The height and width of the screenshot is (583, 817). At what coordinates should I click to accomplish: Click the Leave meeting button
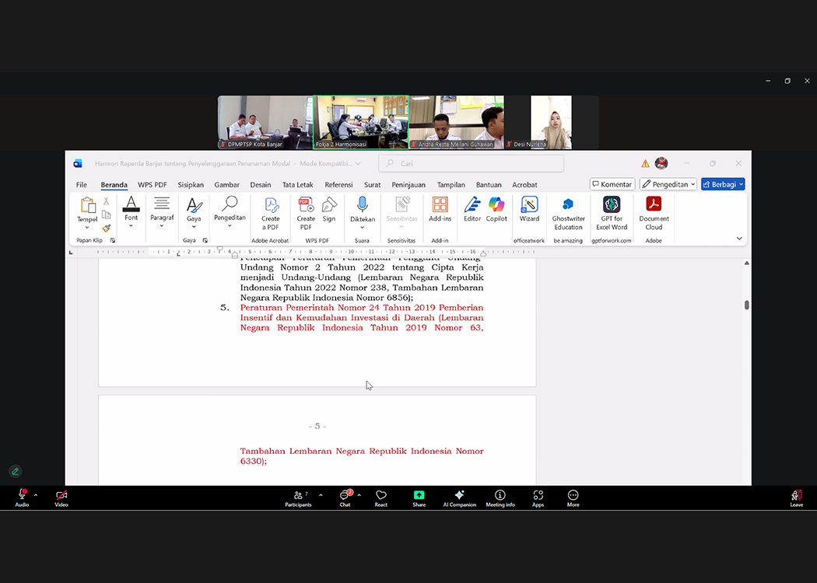[x=796, y=497]
